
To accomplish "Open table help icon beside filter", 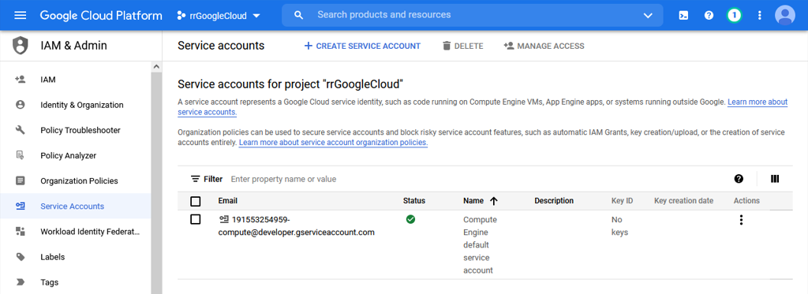I will pos(739,179).
